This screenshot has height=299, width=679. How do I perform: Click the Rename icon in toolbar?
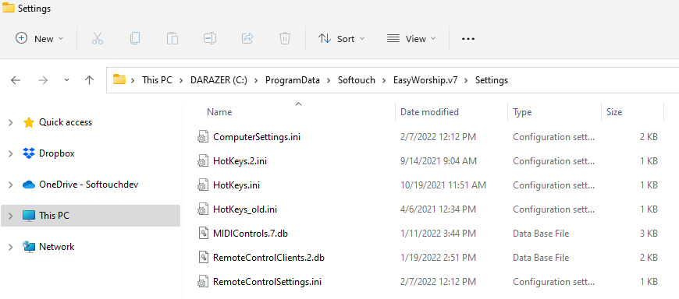click(x=210, y=38)
